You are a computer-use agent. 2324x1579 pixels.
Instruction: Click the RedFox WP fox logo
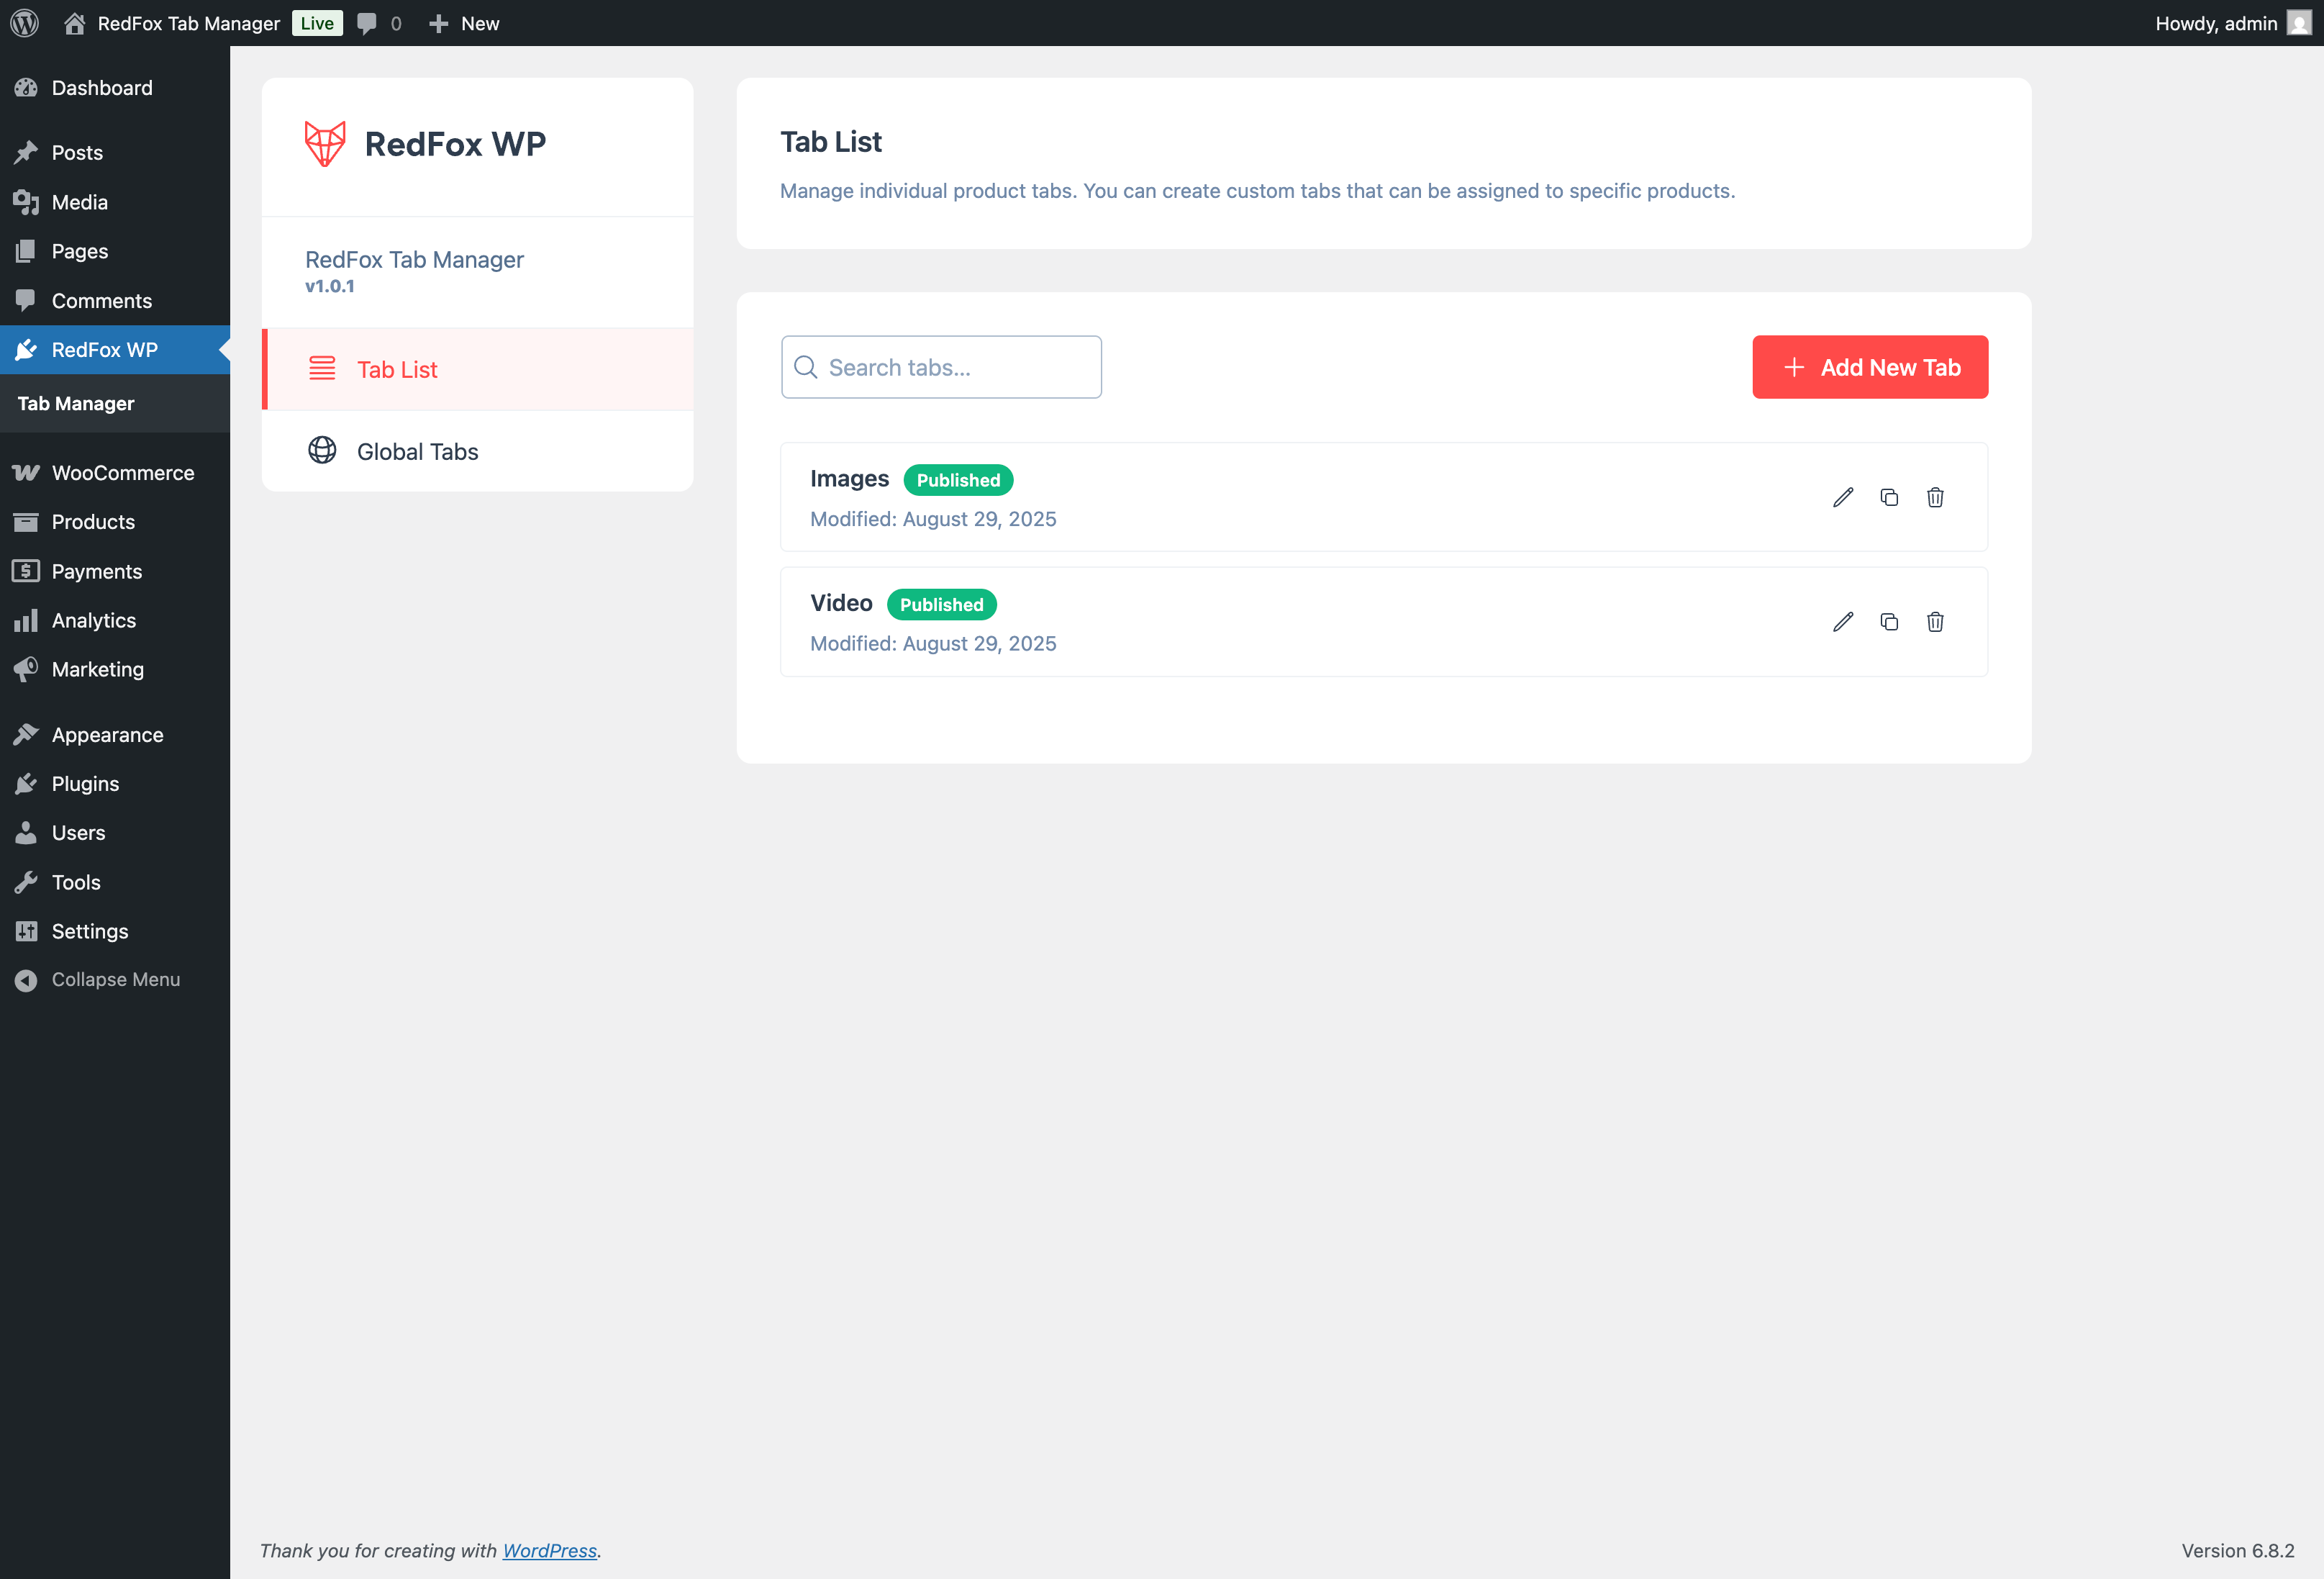325,144
